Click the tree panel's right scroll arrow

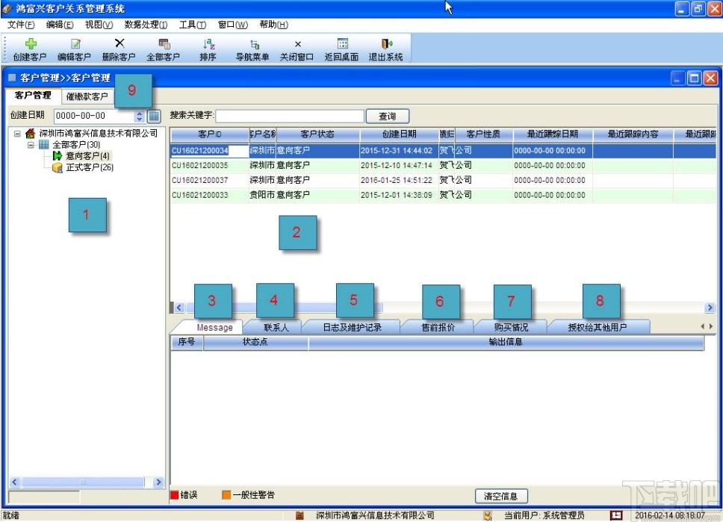158,482
